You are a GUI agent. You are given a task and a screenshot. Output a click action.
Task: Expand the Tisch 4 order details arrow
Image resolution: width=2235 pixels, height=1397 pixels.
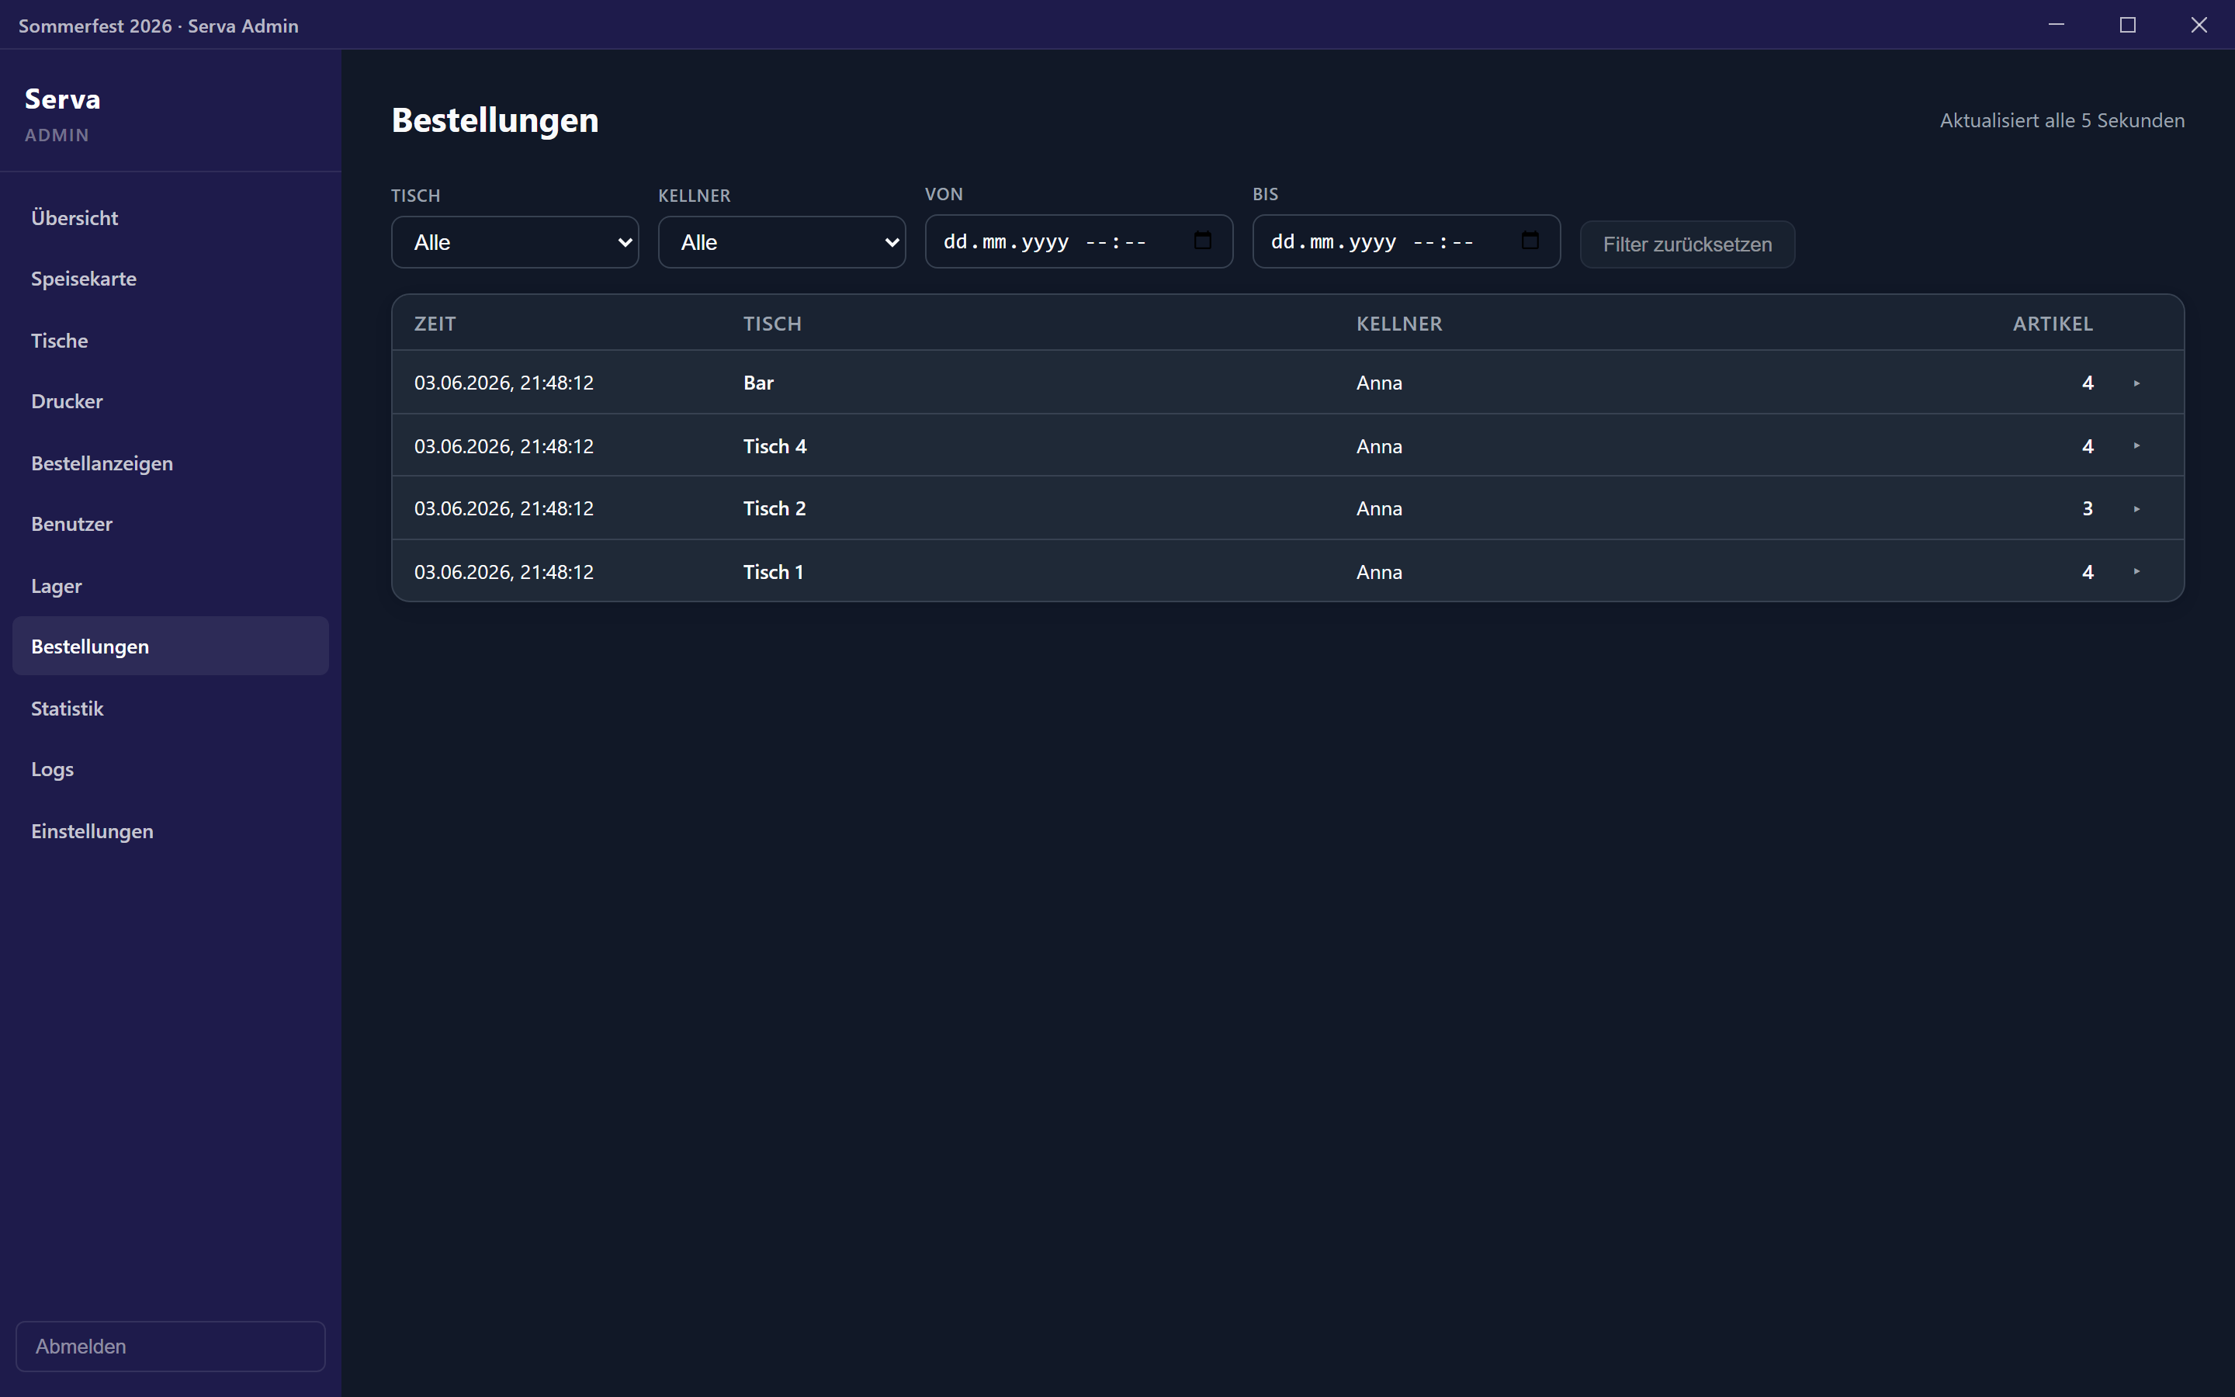tap(2136, 445)
